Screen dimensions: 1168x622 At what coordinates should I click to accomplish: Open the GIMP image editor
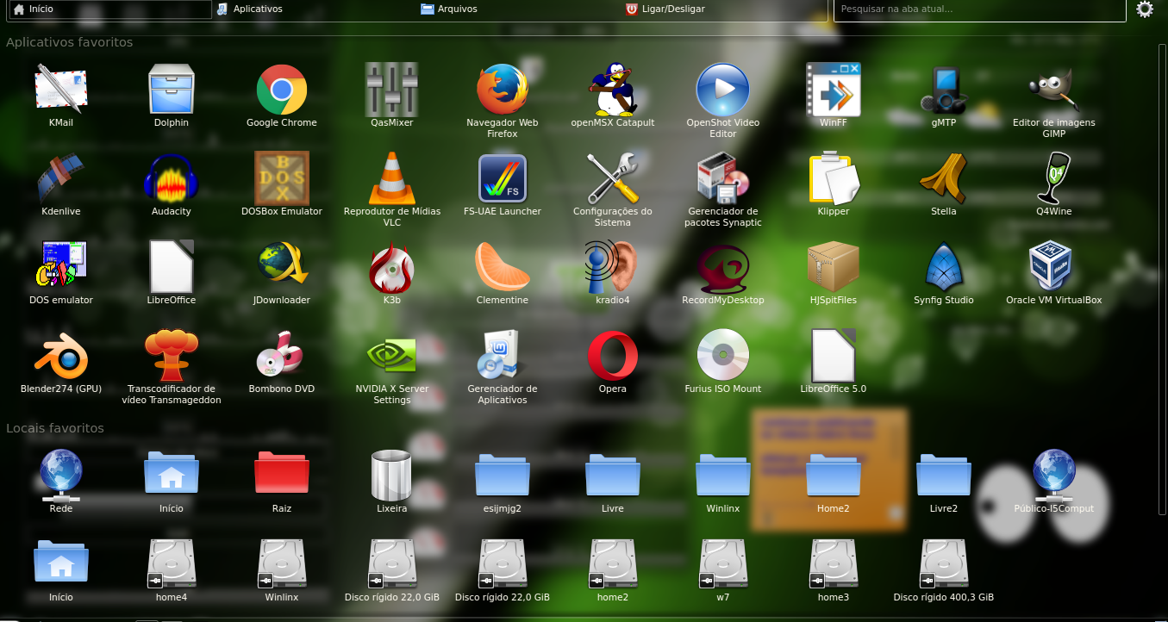coord(1053,90)
